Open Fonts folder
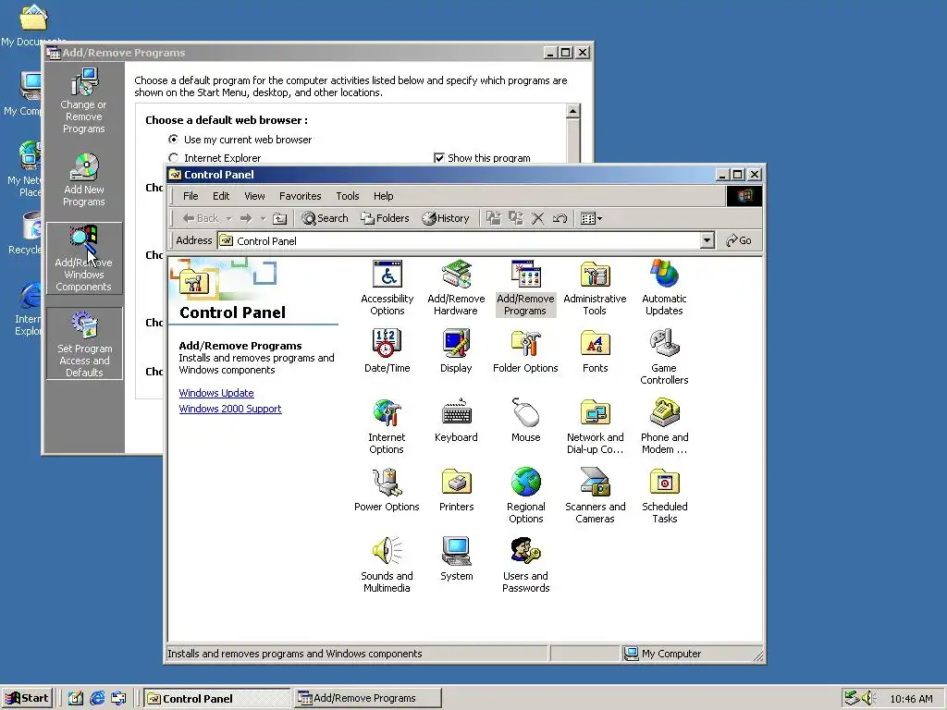 pos(595,351)
